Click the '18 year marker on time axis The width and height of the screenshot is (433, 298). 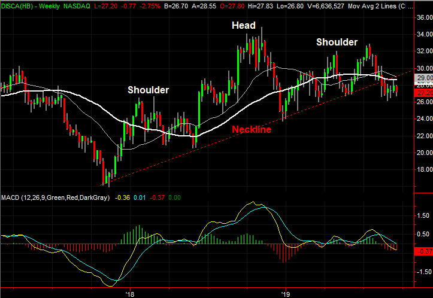tap(129, 294)
